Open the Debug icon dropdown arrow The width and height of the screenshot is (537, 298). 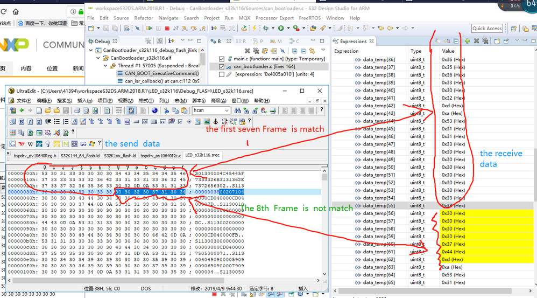273,28
